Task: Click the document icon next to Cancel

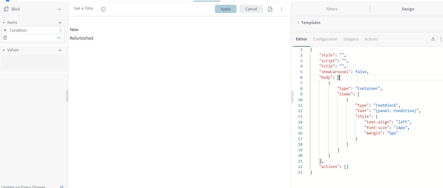Action: (270, 9)
